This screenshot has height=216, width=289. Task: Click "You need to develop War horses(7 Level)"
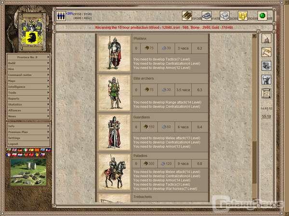coord(165,189)
